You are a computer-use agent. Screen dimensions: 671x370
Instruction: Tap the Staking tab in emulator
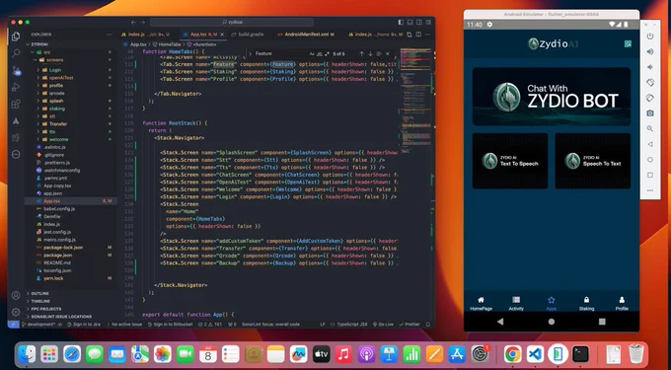[586, 304]
